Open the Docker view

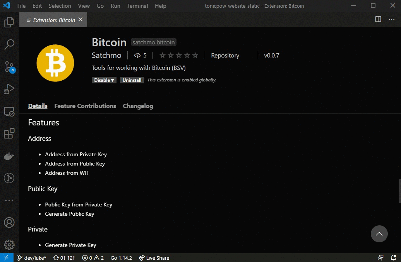click(9, 156)
